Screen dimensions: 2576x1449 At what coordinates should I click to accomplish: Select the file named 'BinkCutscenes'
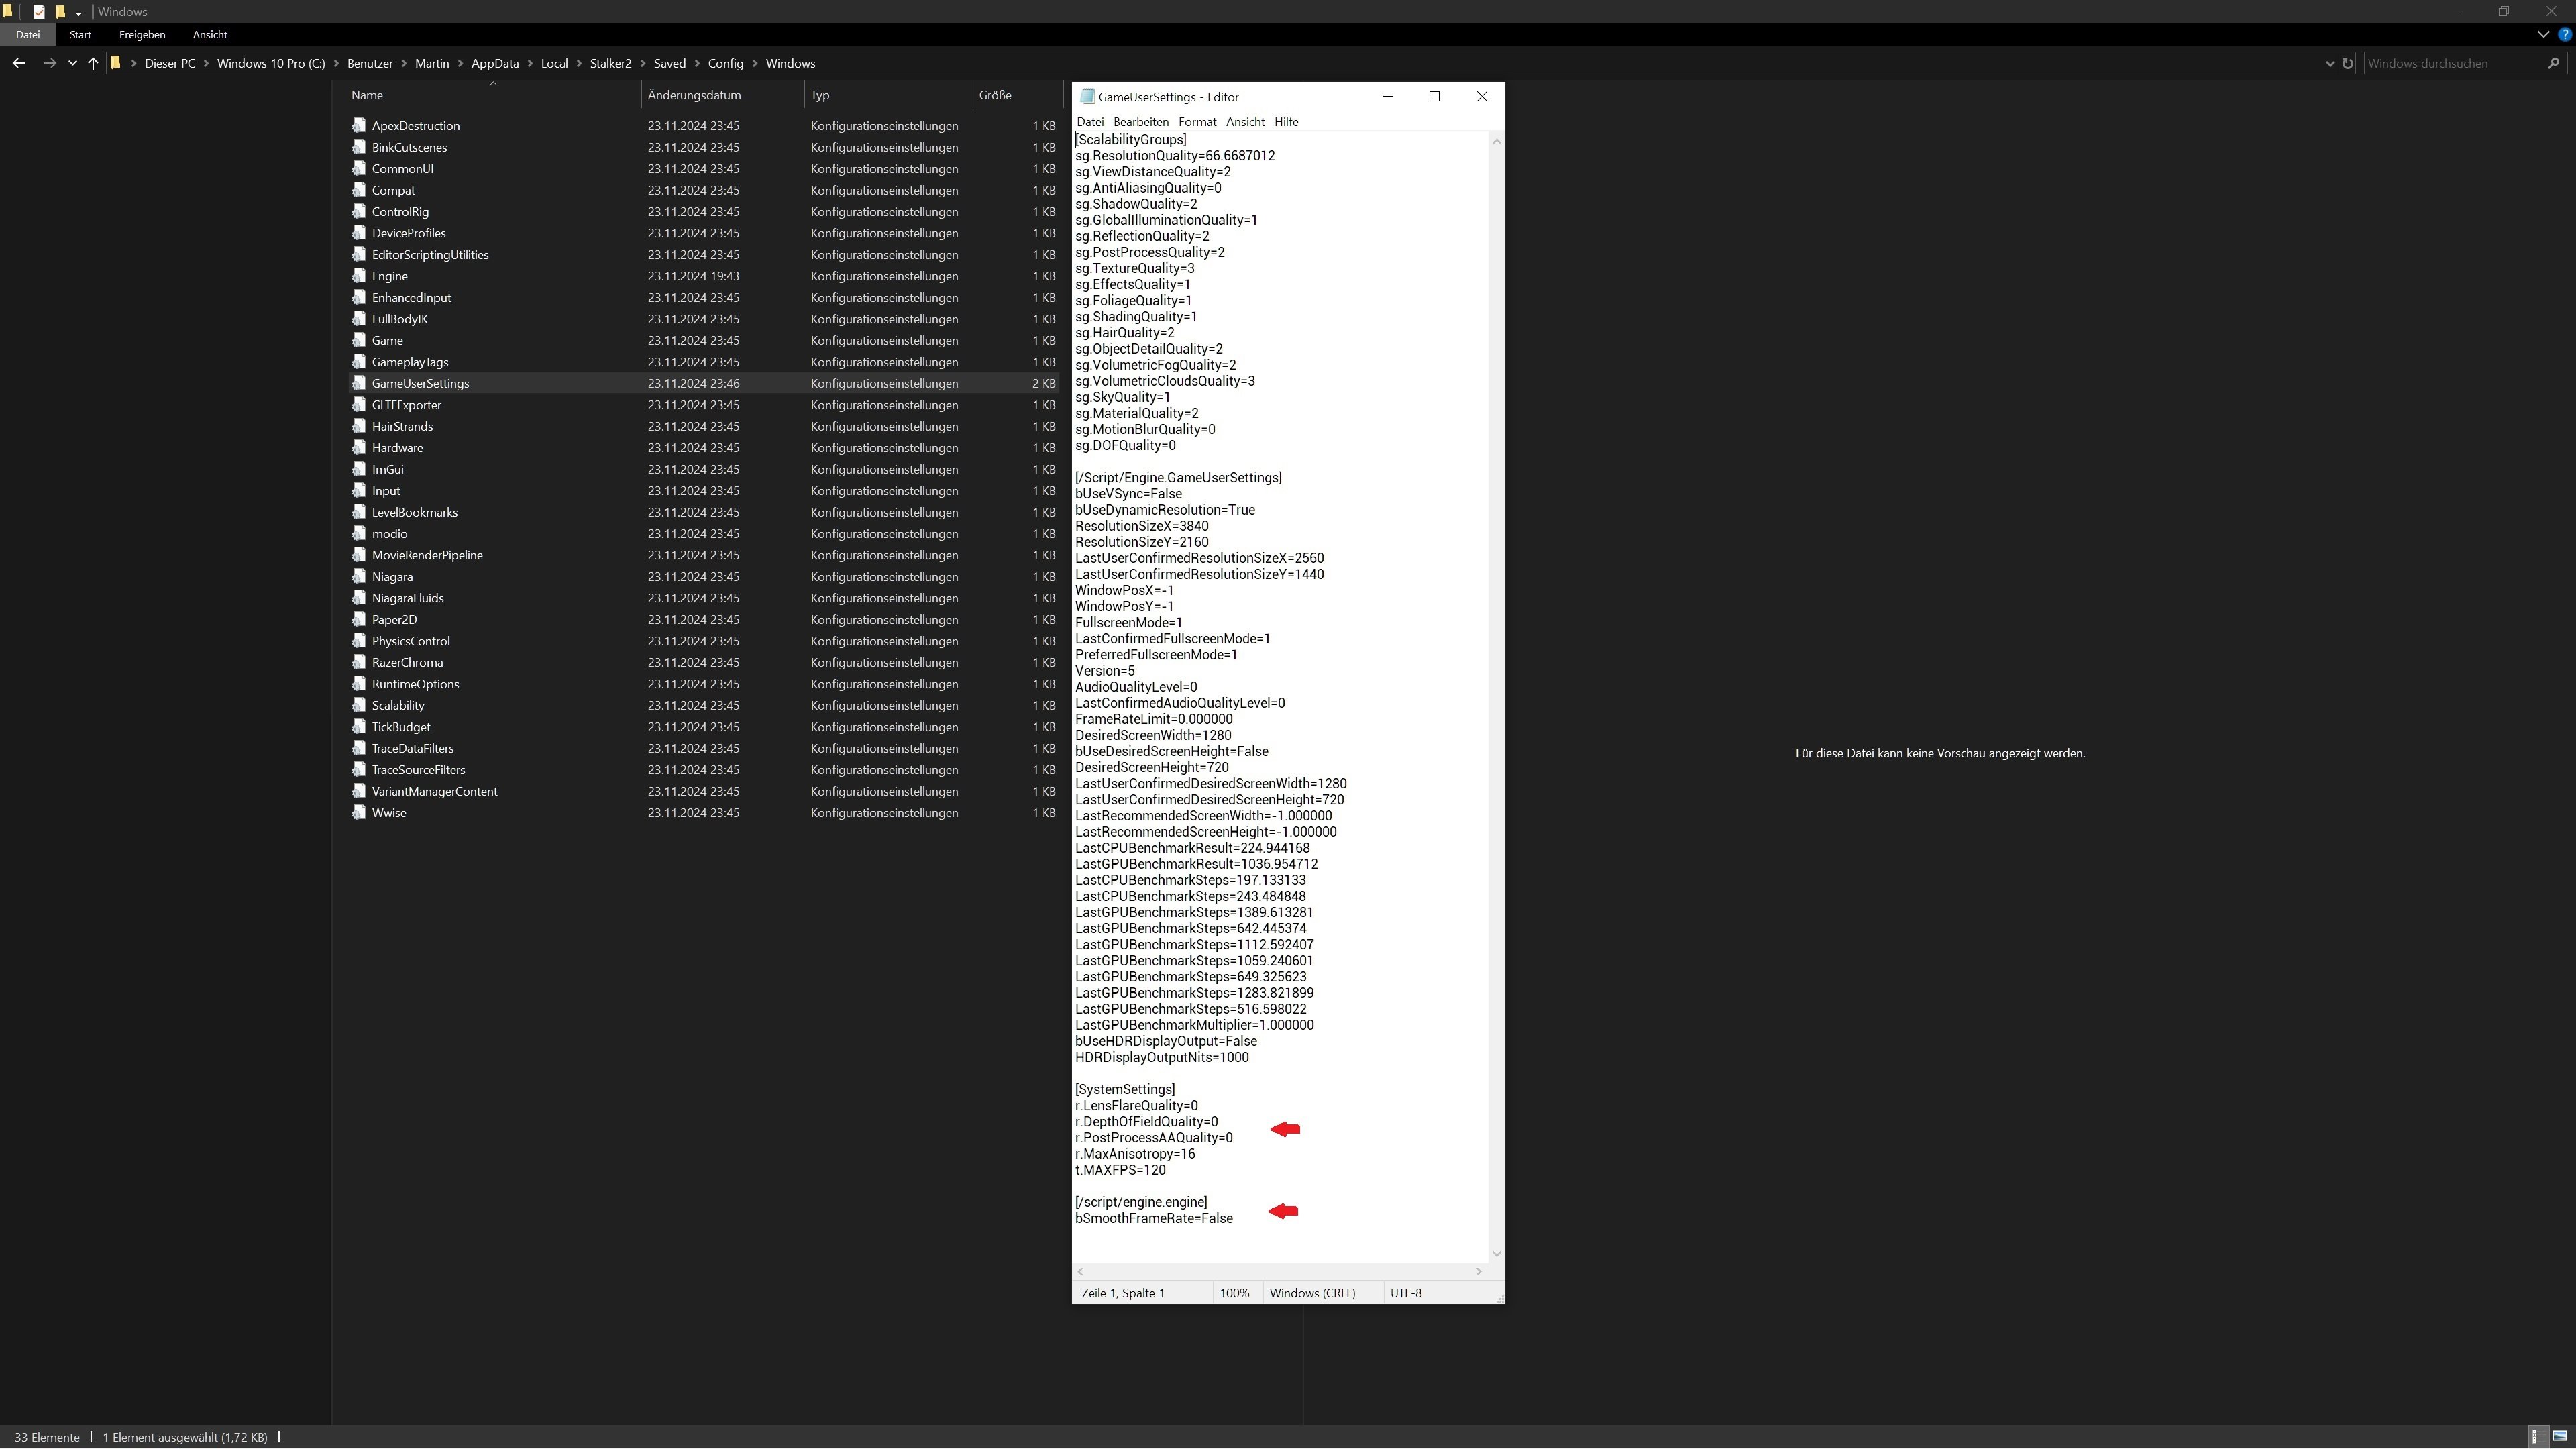(x=409, y=147)
